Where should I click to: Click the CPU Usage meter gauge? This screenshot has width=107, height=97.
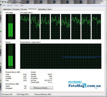10,27
